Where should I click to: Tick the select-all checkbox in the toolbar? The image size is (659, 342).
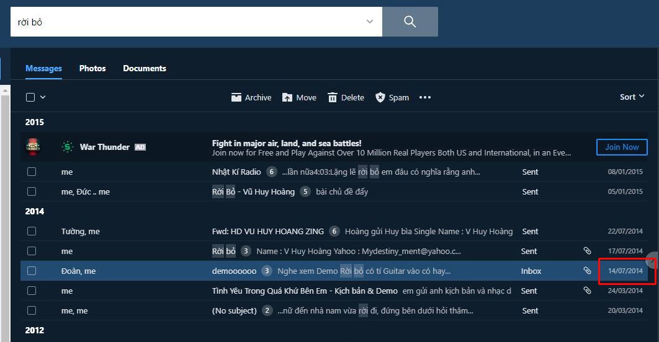point(30,97)
